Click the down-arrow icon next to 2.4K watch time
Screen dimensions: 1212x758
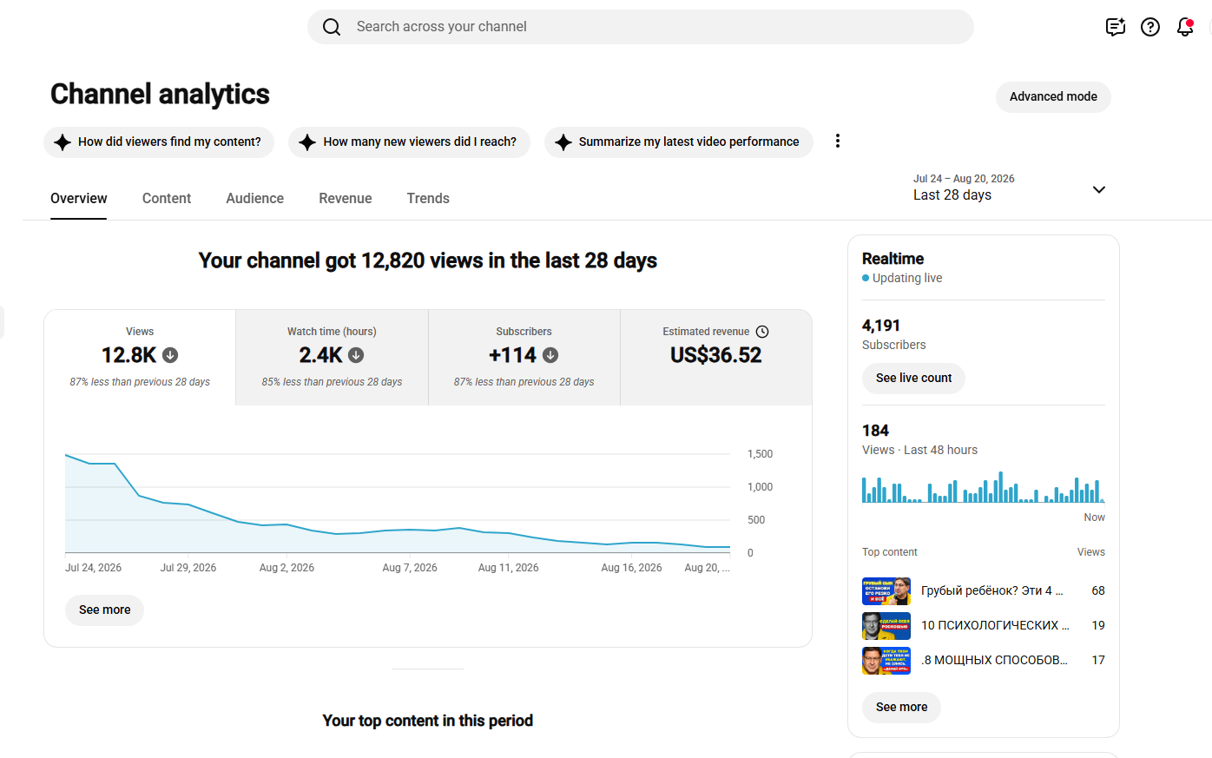(x=356, y=355)
